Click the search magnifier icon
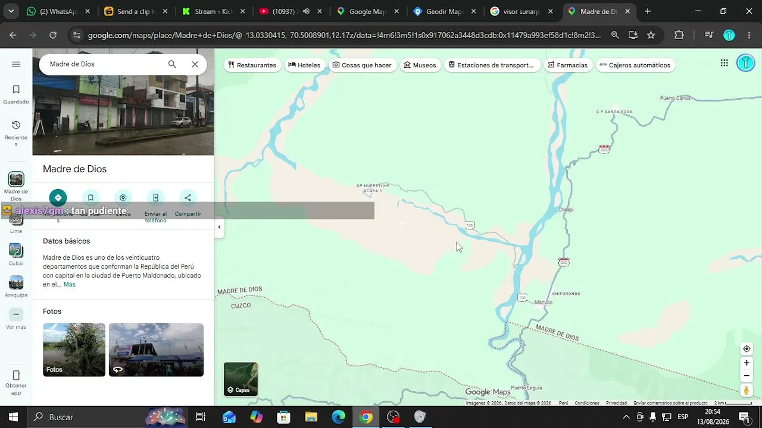762x428 pixels. coord(172,64)
